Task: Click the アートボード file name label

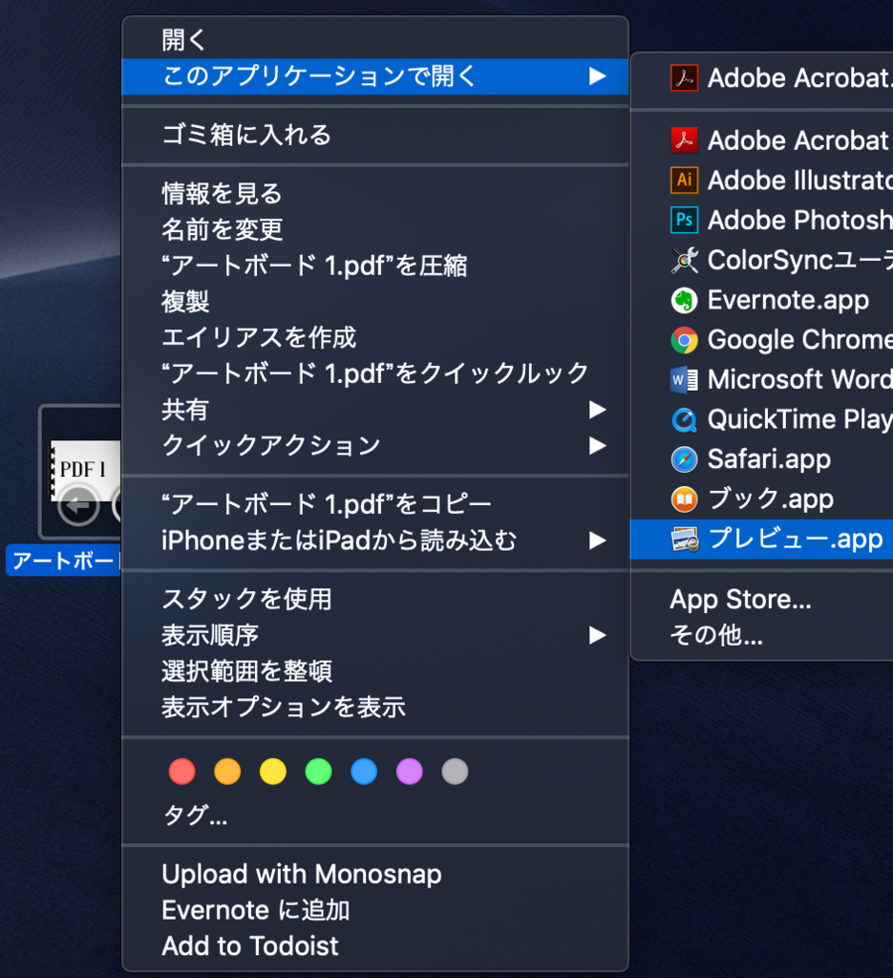Action: [64, 560]
